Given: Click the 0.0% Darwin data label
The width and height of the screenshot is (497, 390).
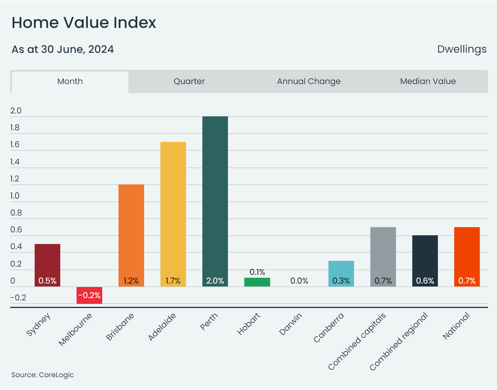Looking at the screenshot, I should click(x=299, y=281).
